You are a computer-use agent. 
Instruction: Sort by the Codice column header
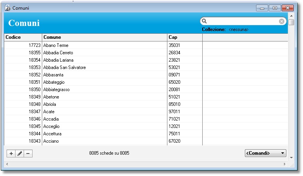tap(23, 37)
